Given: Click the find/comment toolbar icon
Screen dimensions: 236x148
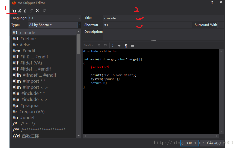Looking at the screenshot, I should coord(45,11).
